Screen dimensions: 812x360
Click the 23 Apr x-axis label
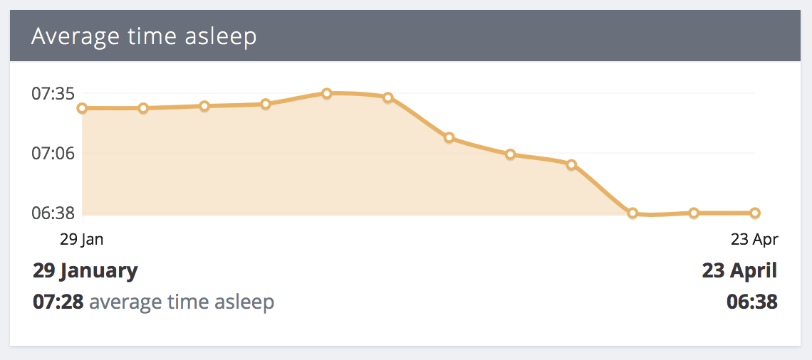(x=754, y=239)
